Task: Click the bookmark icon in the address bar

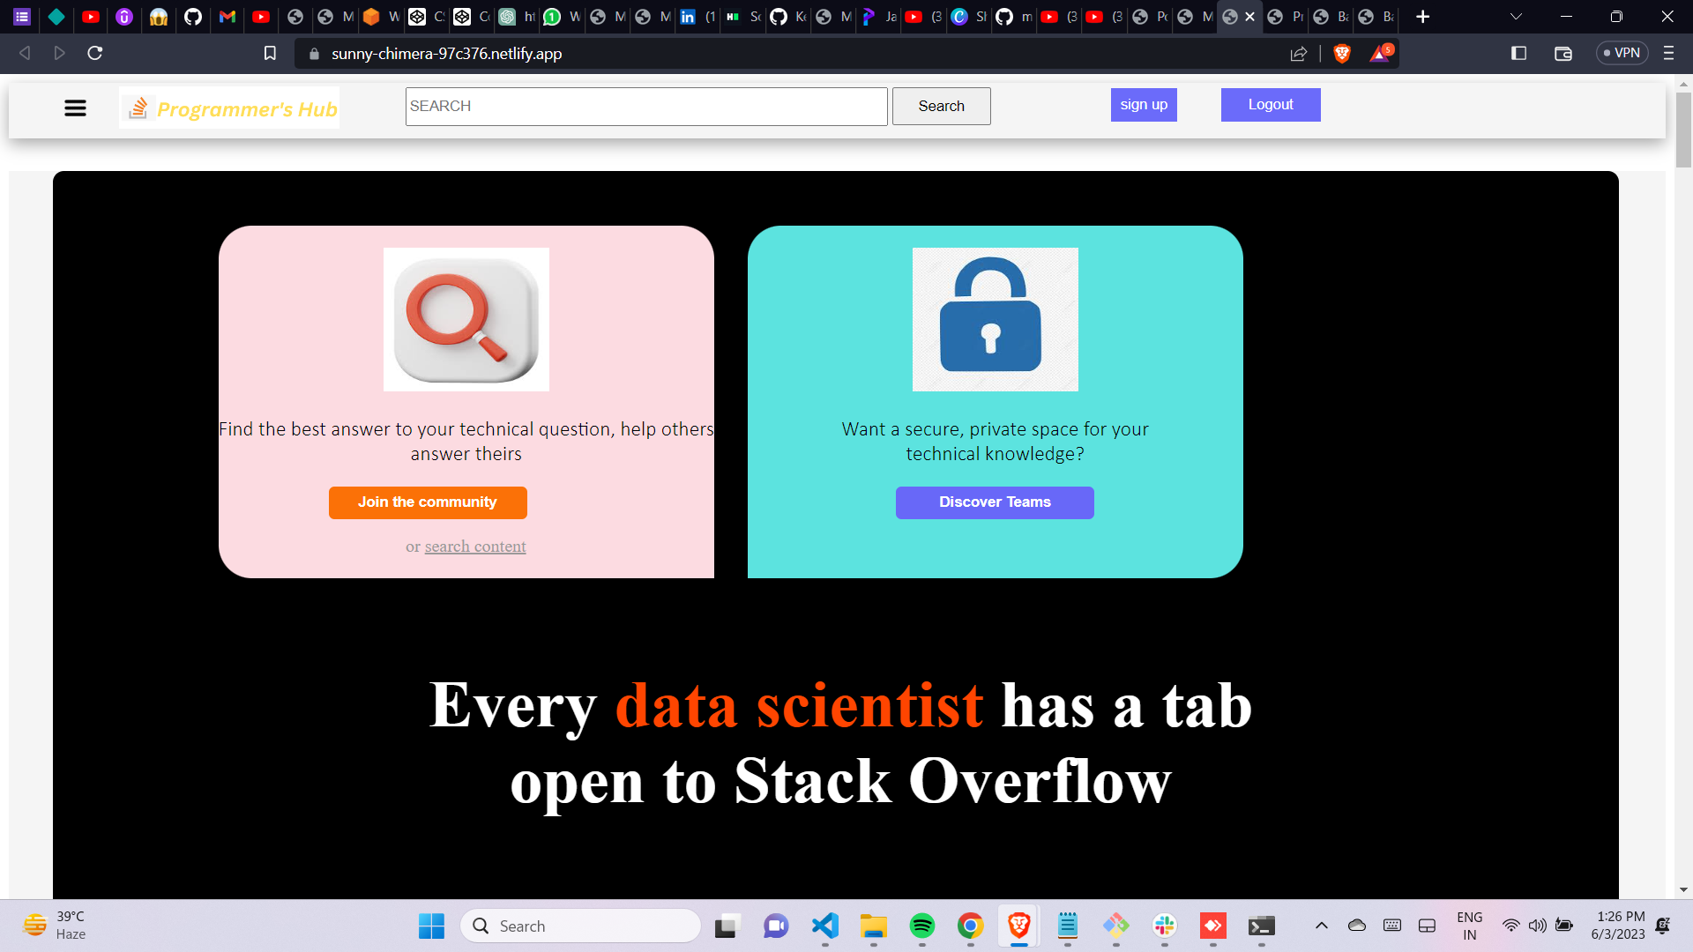Action: [270, 53]
